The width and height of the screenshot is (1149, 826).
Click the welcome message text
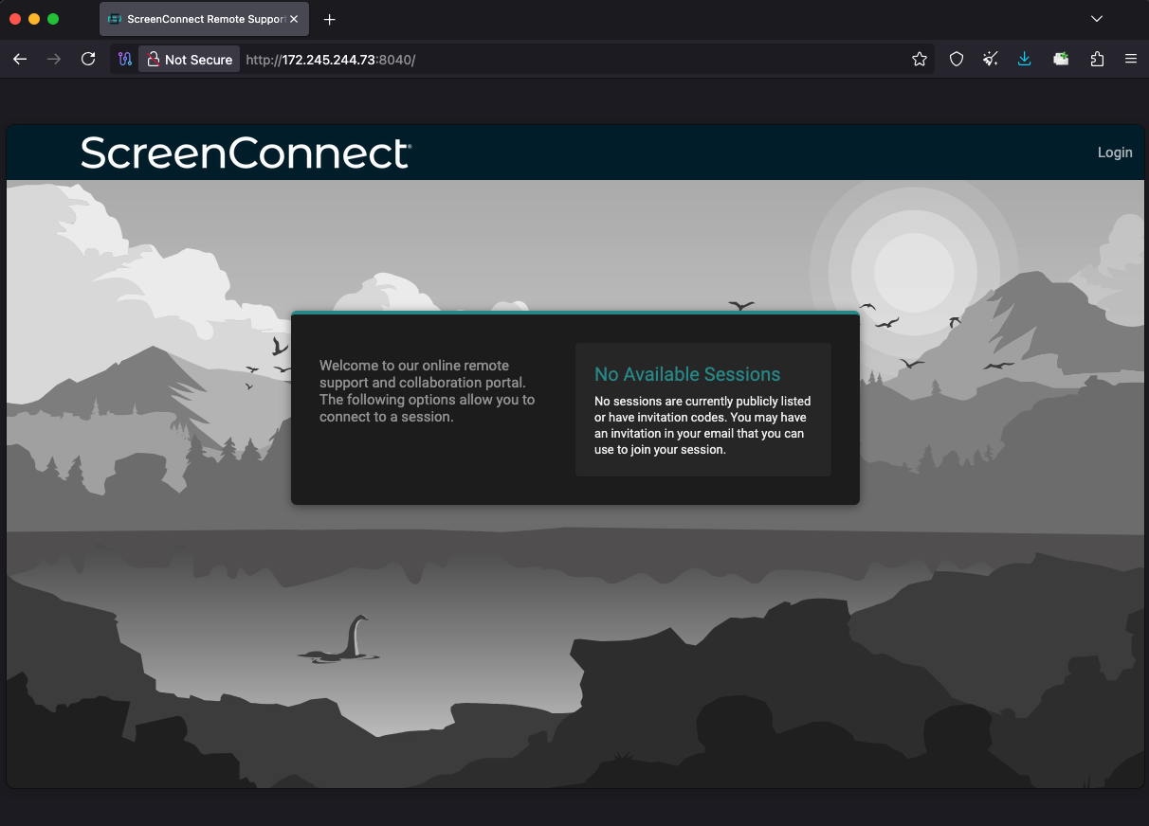coord(428,391)
